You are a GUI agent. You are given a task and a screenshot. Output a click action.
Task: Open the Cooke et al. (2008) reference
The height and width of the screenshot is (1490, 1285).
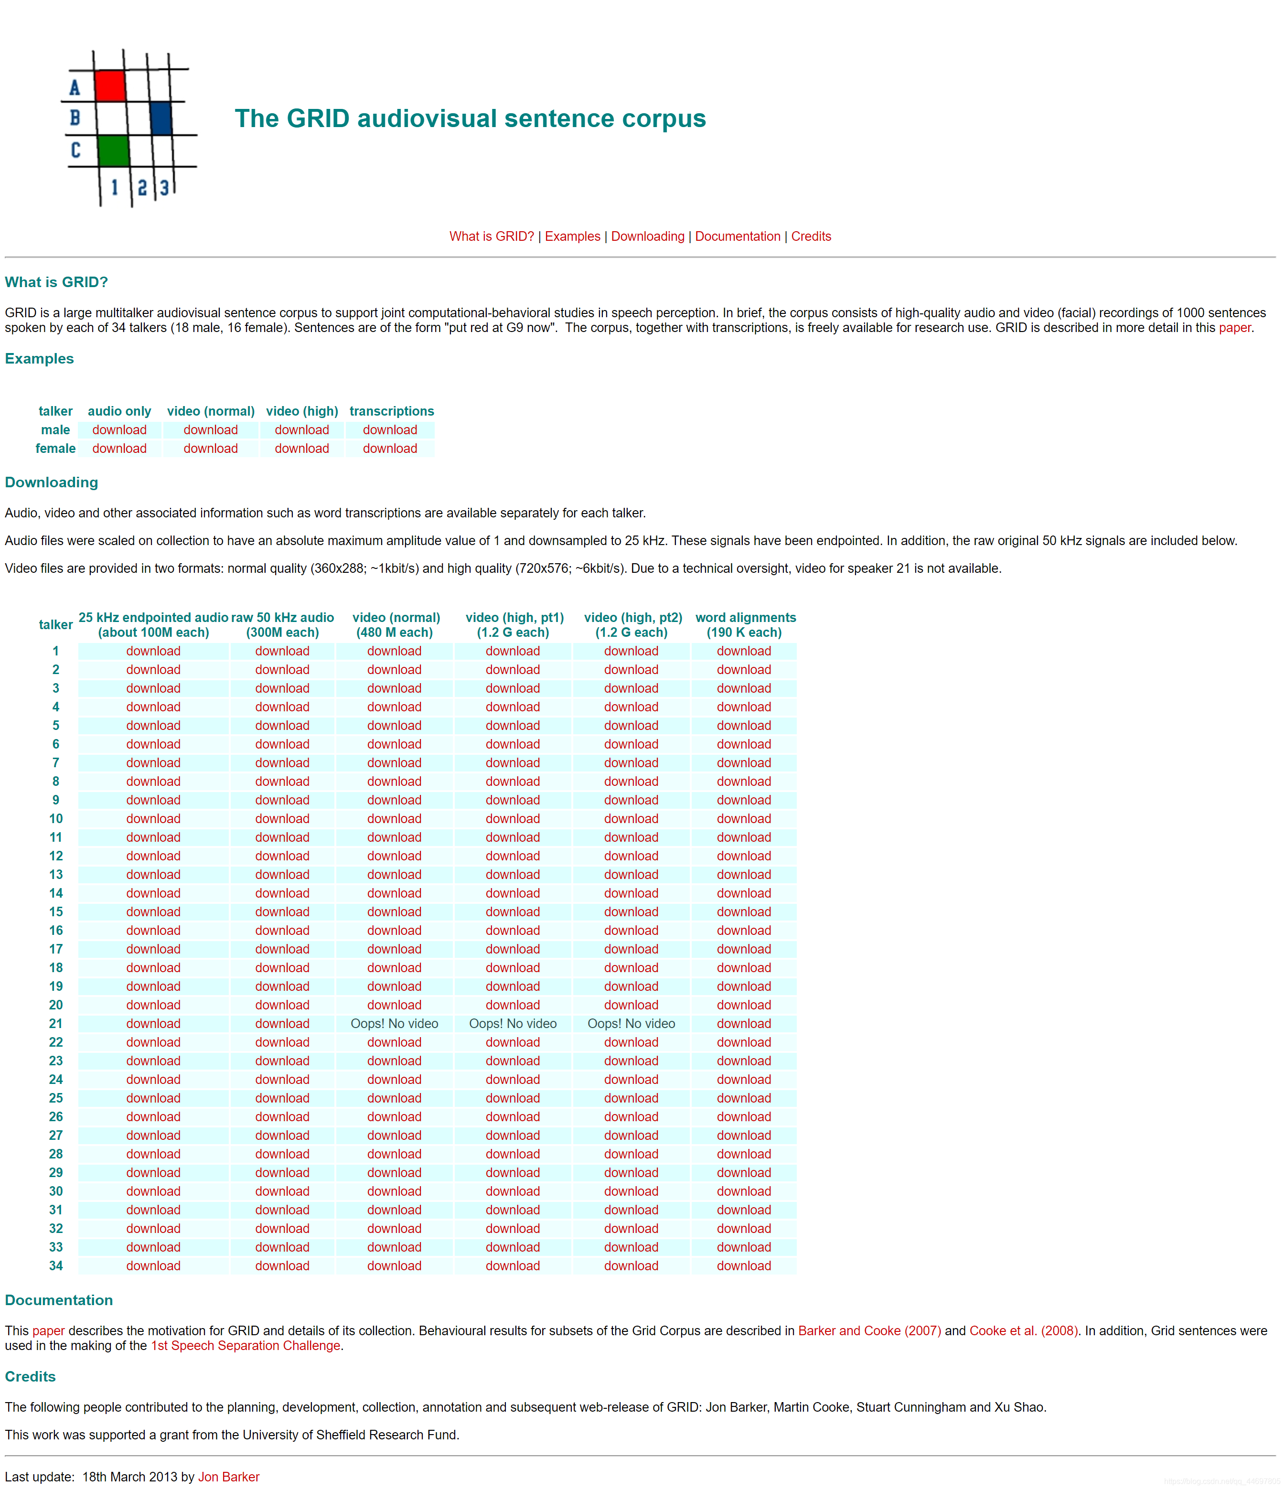(1024, 1331)
